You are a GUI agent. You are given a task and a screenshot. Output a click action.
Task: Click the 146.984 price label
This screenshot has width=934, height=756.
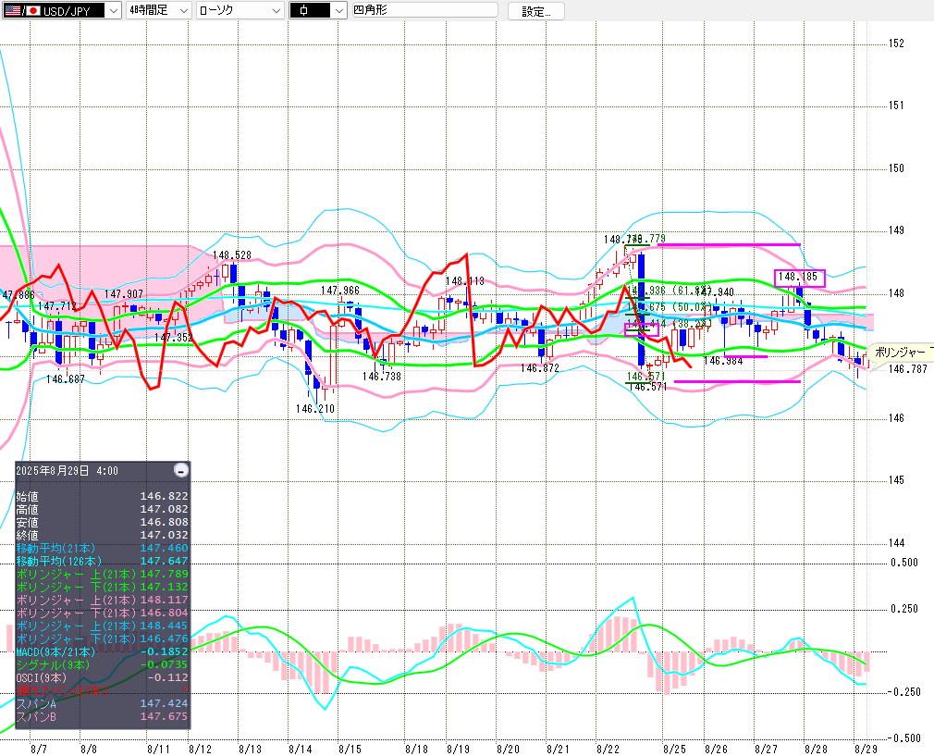[723, 361]
